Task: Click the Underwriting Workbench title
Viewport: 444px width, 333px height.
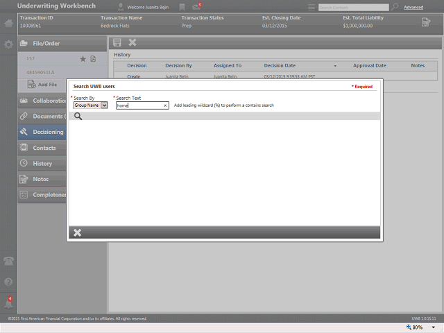Action: click(x=56, y=6)
